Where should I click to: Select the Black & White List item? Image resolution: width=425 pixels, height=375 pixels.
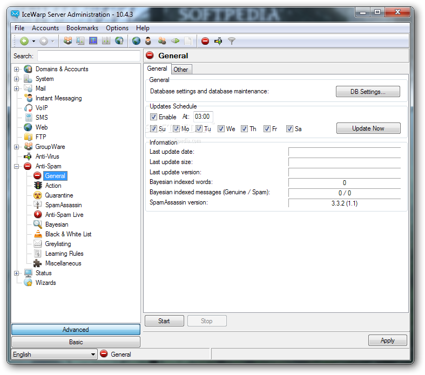[x=68, y=234]
